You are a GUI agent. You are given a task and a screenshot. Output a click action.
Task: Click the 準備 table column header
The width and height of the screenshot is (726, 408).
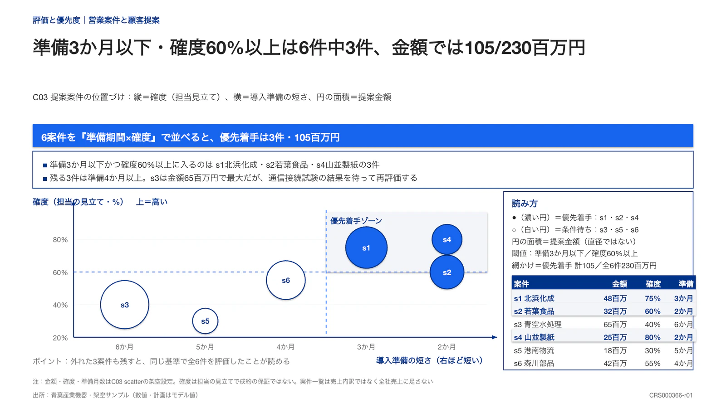tap(686, 284)
